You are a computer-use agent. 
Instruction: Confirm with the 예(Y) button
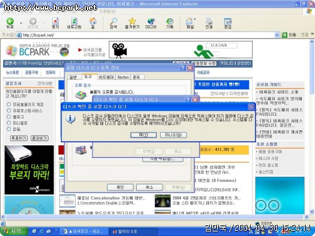144,135
